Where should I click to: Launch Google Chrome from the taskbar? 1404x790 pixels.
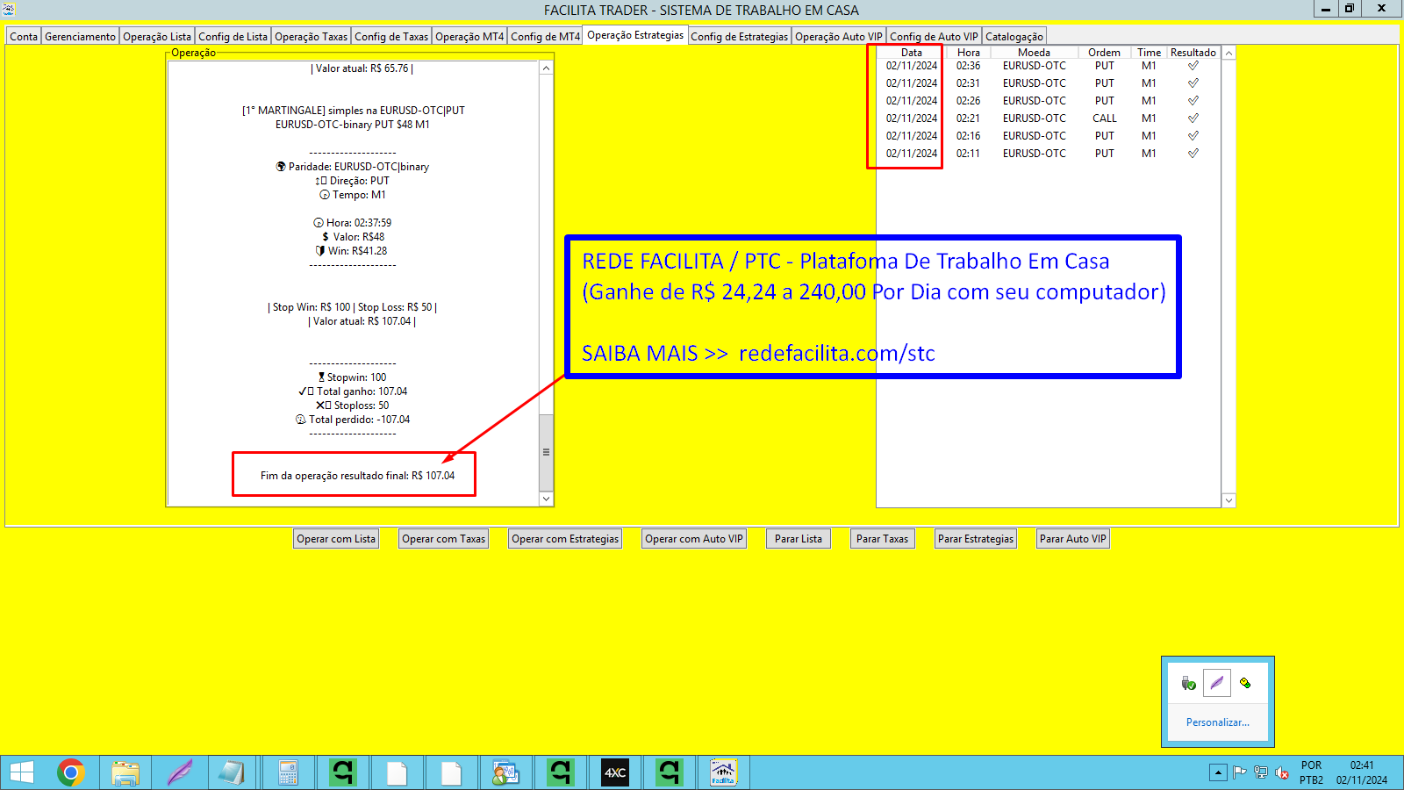(71, 772)
